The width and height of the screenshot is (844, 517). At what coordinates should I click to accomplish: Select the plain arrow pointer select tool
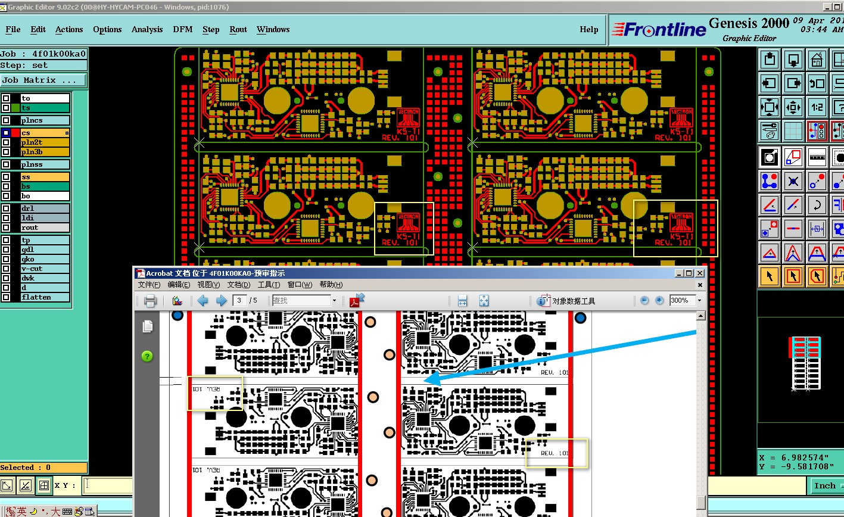[x=770, y=276]
